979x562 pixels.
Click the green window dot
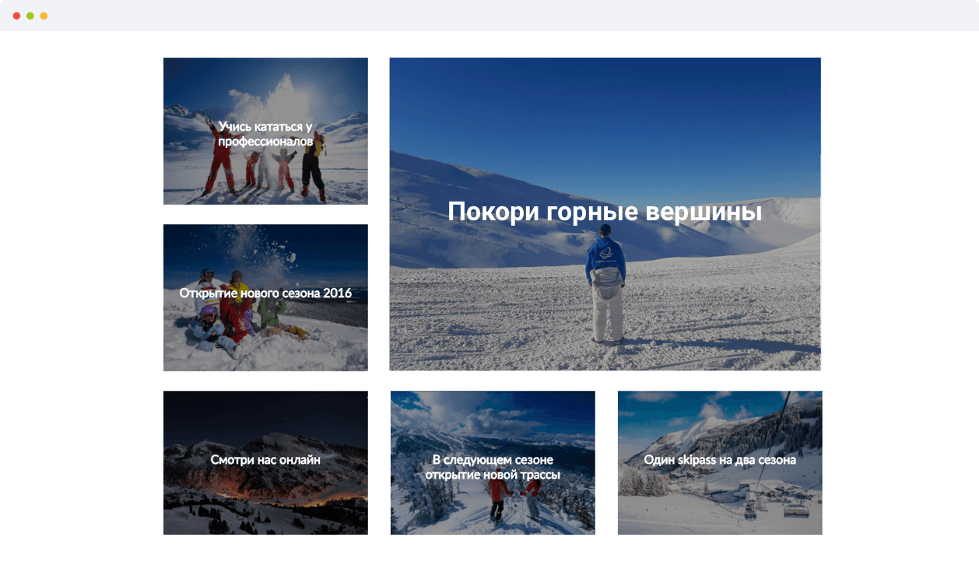(x=30, y=16)
